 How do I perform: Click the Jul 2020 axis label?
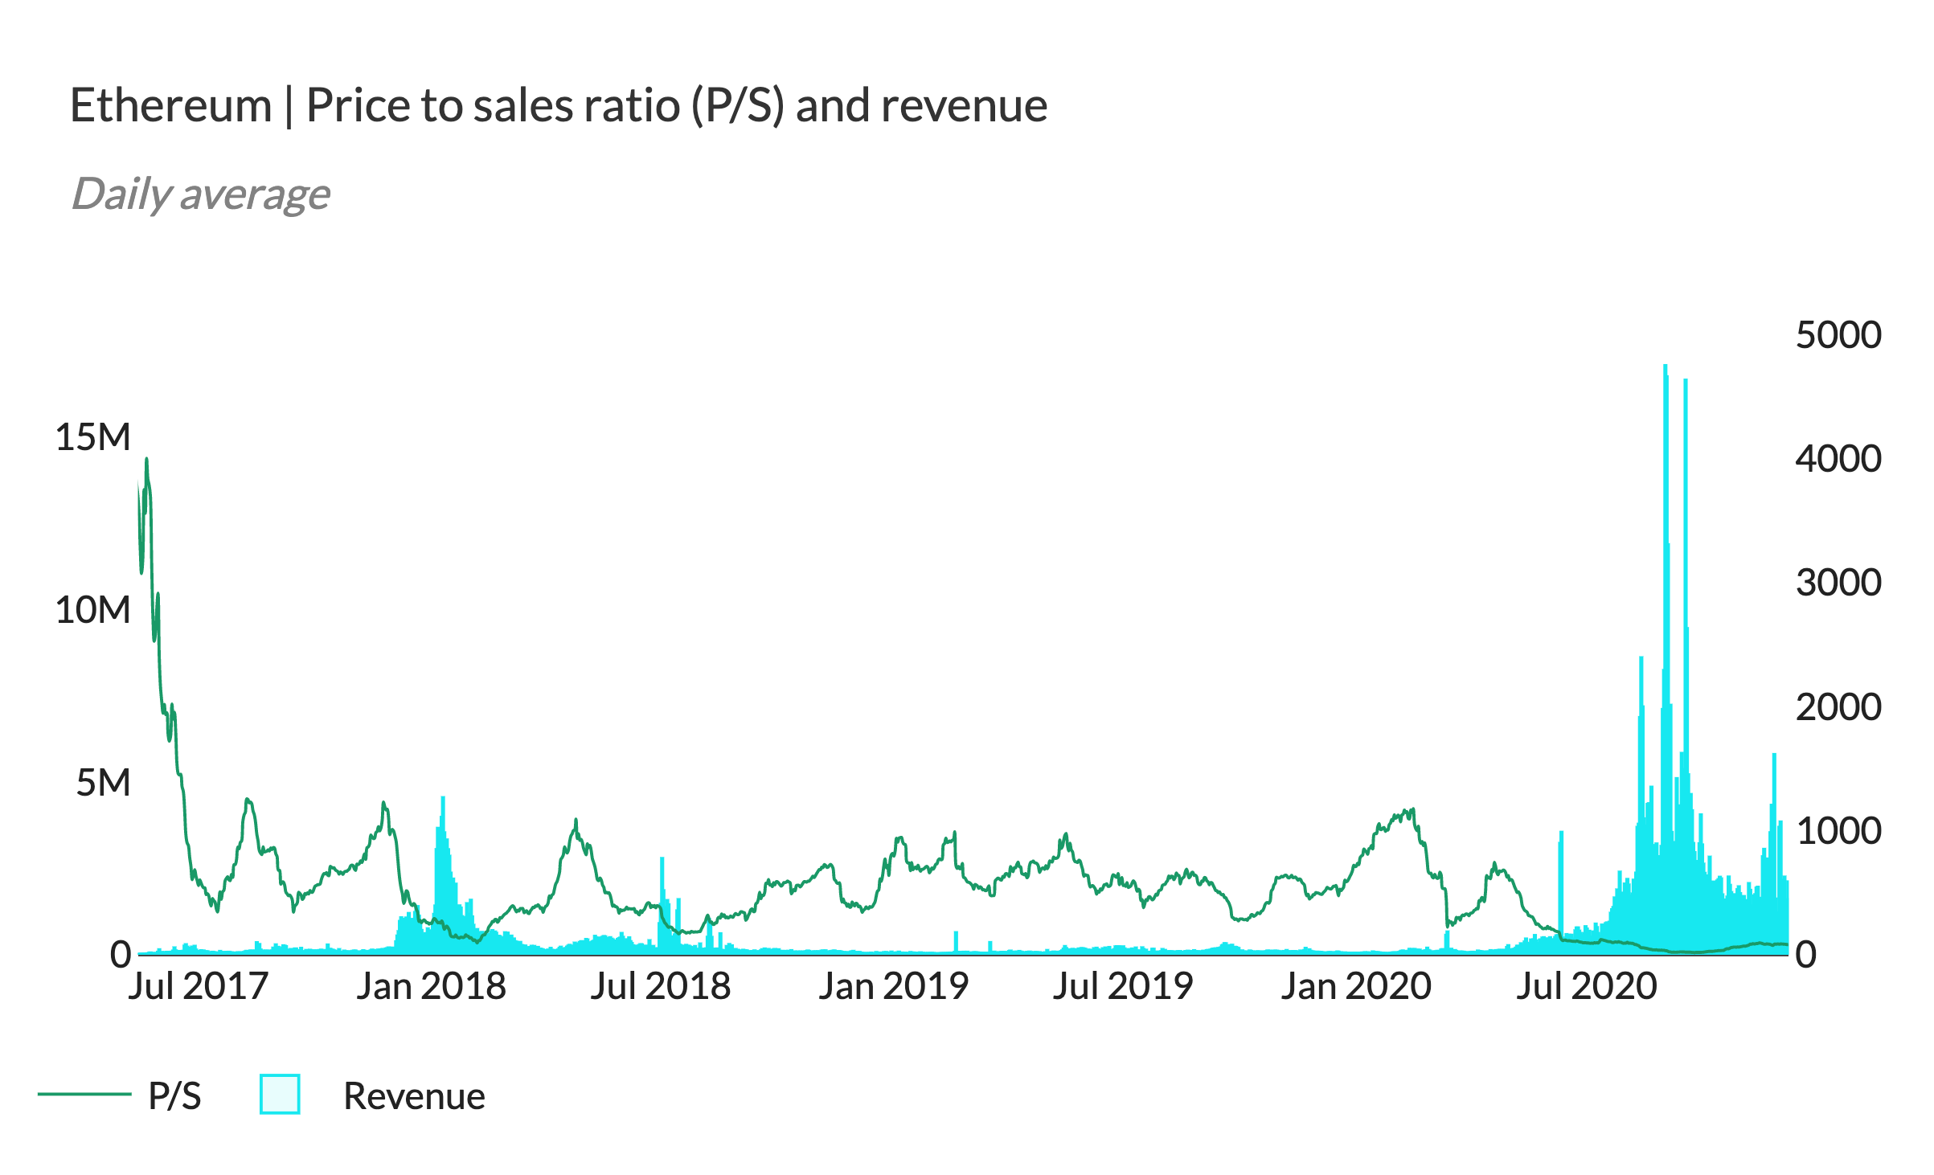[1587, 986]
